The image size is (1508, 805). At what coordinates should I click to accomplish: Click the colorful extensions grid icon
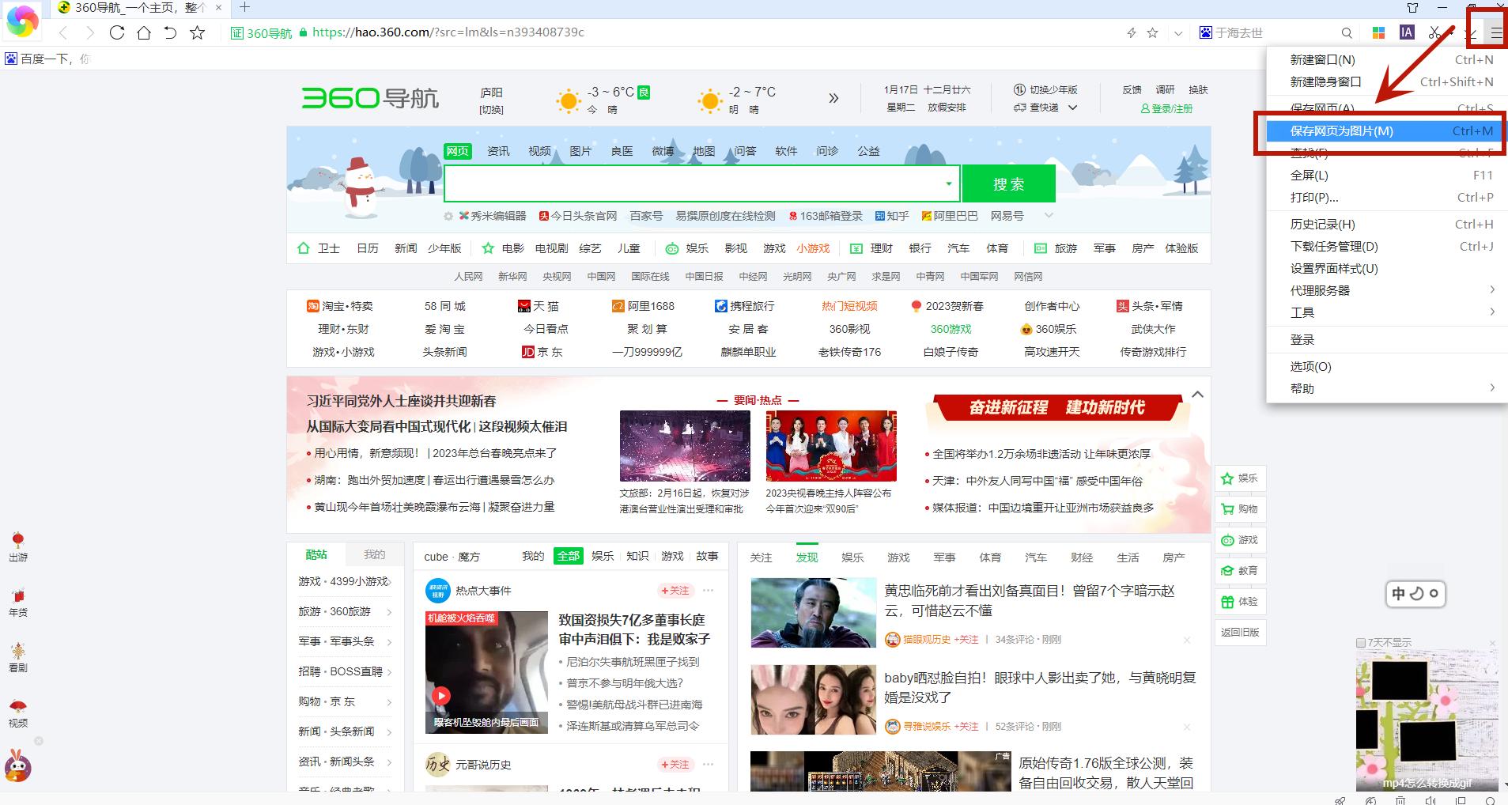click(x=1378, y=32)
